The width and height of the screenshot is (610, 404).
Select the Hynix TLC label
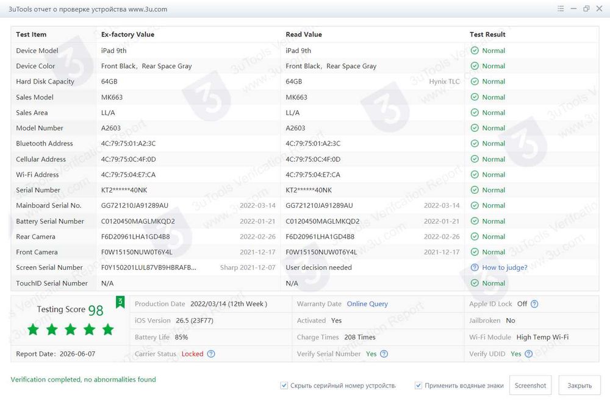(444, 82)
